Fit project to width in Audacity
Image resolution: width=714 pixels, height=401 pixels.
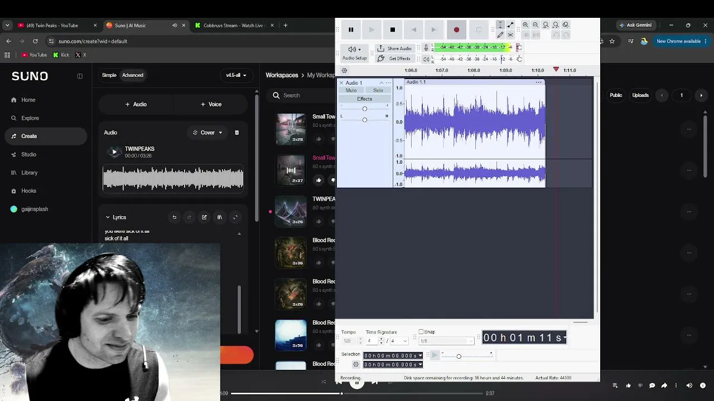(556, 25)
